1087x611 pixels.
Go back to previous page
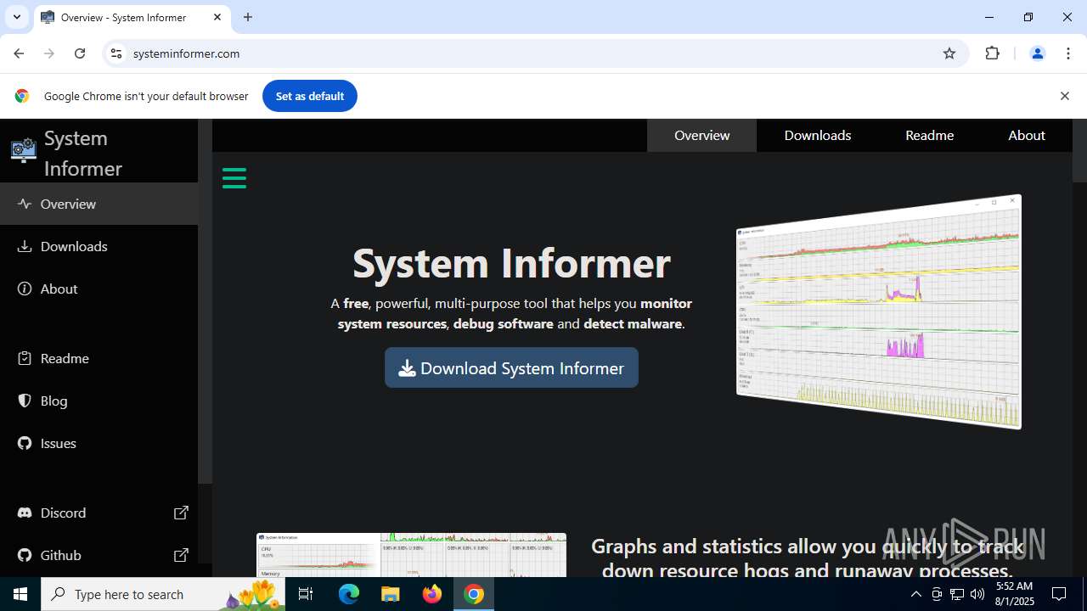tap(19, 53)
